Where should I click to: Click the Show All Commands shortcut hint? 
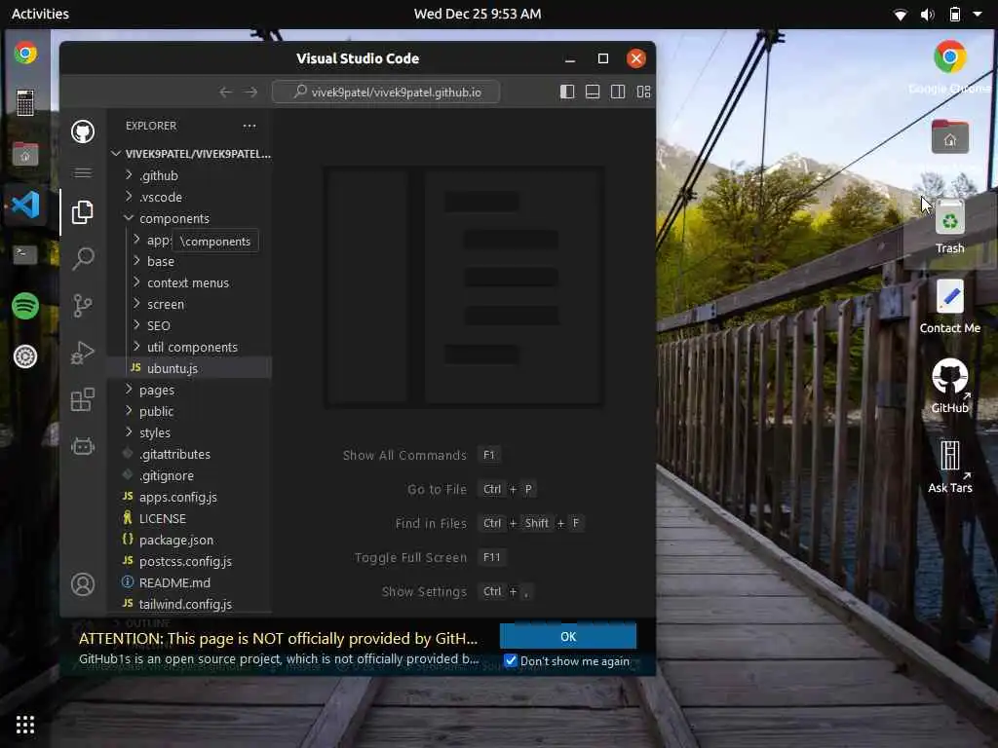pos(422,456)
